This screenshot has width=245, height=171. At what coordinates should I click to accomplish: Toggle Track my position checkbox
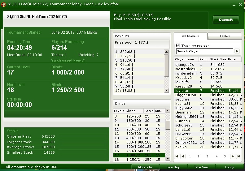click(178, 45)
